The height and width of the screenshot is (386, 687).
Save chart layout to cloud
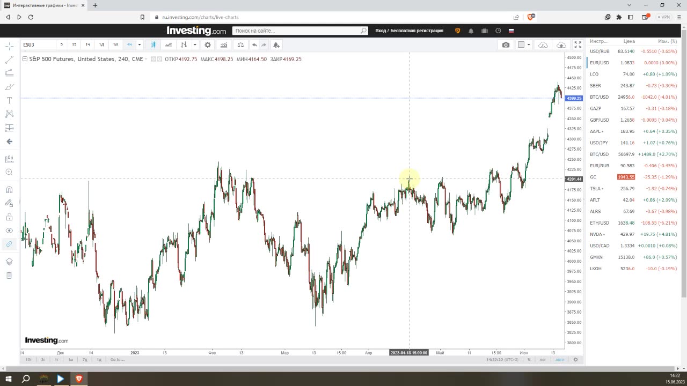561,45
